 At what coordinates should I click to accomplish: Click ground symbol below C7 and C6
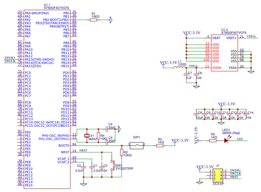pos(196,87)
